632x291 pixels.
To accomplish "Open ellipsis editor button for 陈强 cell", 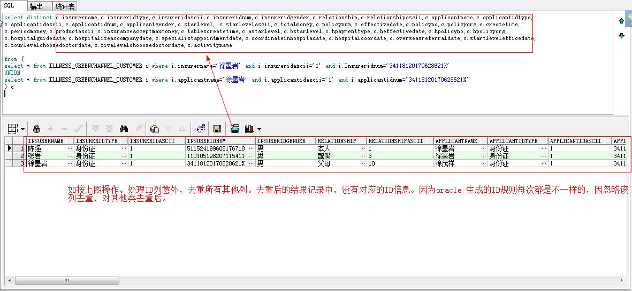I will tap(70, 149).
